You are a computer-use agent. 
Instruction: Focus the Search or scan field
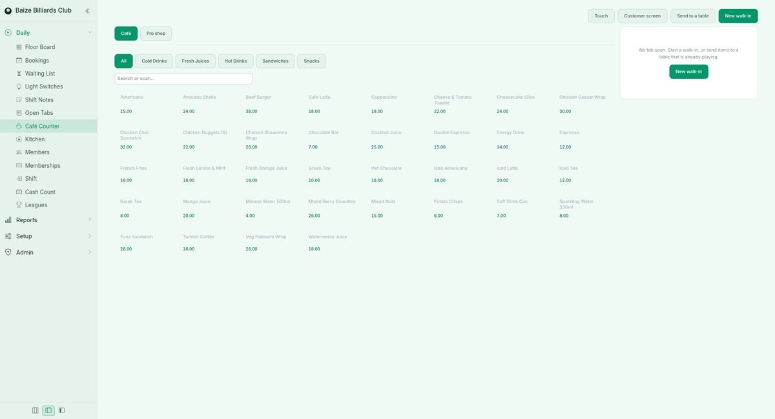tap(183, 79)
